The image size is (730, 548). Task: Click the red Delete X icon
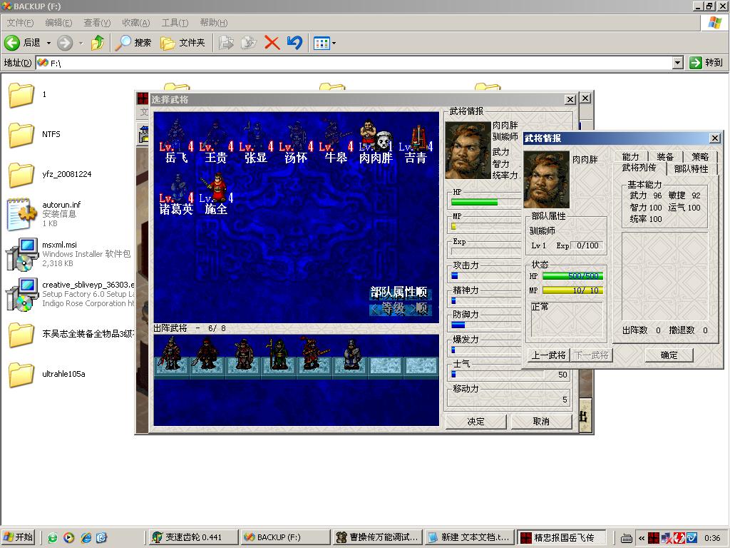coord(272,43)
